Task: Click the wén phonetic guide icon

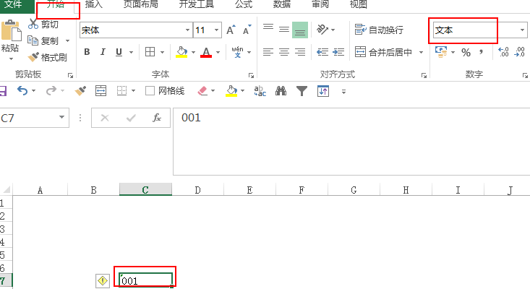Action: 237,52
